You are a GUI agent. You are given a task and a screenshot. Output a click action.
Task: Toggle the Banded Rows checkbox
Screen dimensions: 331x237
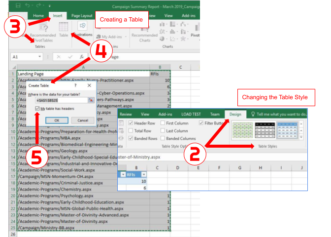point(131,138)
